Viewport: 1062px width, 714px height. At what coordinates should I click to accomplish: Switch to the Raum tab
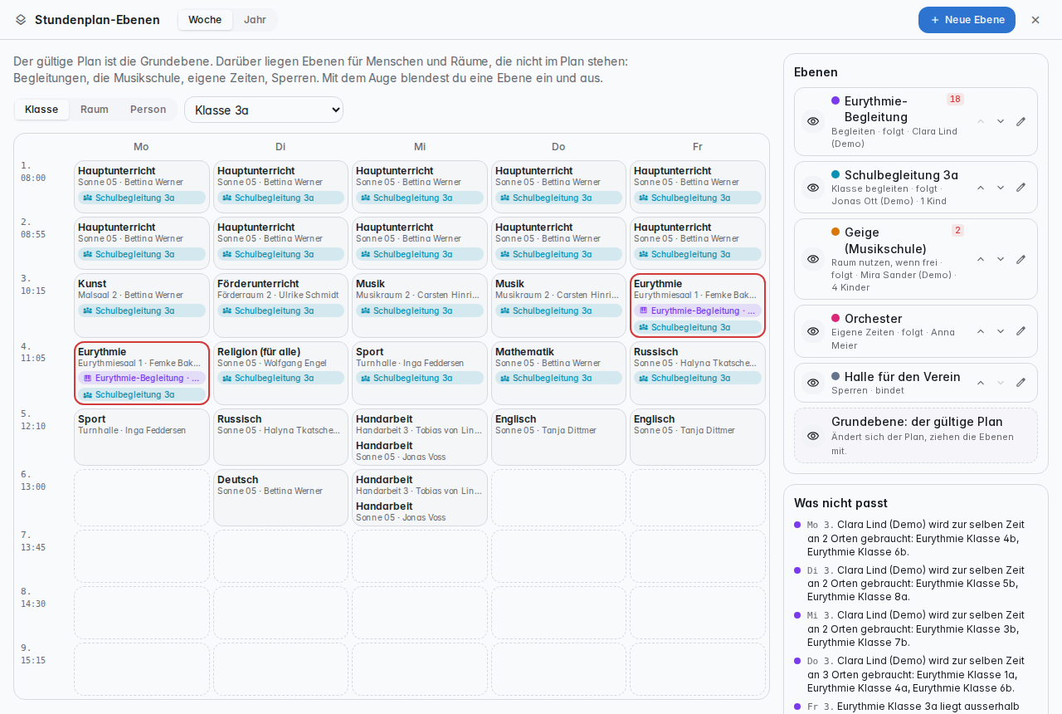coord(95,110)
